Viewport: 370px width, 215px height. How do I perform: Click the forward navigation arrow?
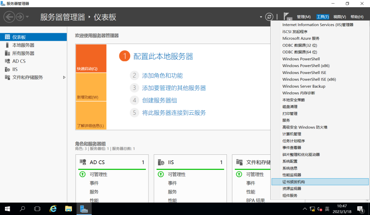(20, 17)
